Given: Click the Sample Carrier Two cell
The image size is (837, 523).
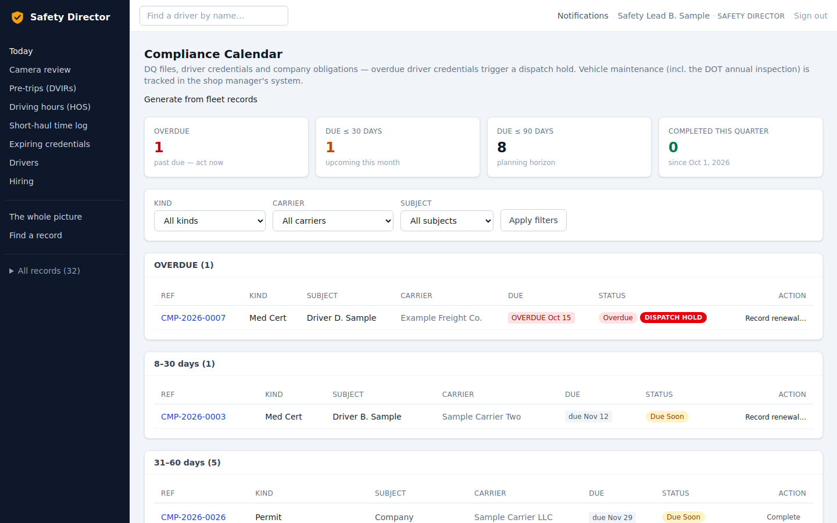Looking at the screenshot, I should (x=481, y=417).
